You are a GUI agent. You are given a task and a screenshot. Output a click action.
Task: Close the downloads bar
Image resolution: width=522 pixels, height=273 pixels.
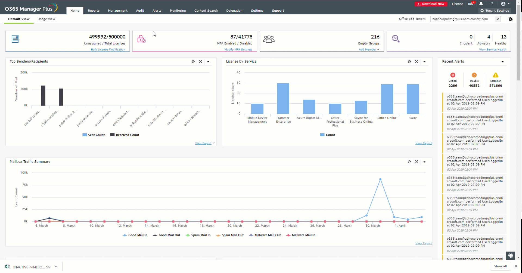516,266
